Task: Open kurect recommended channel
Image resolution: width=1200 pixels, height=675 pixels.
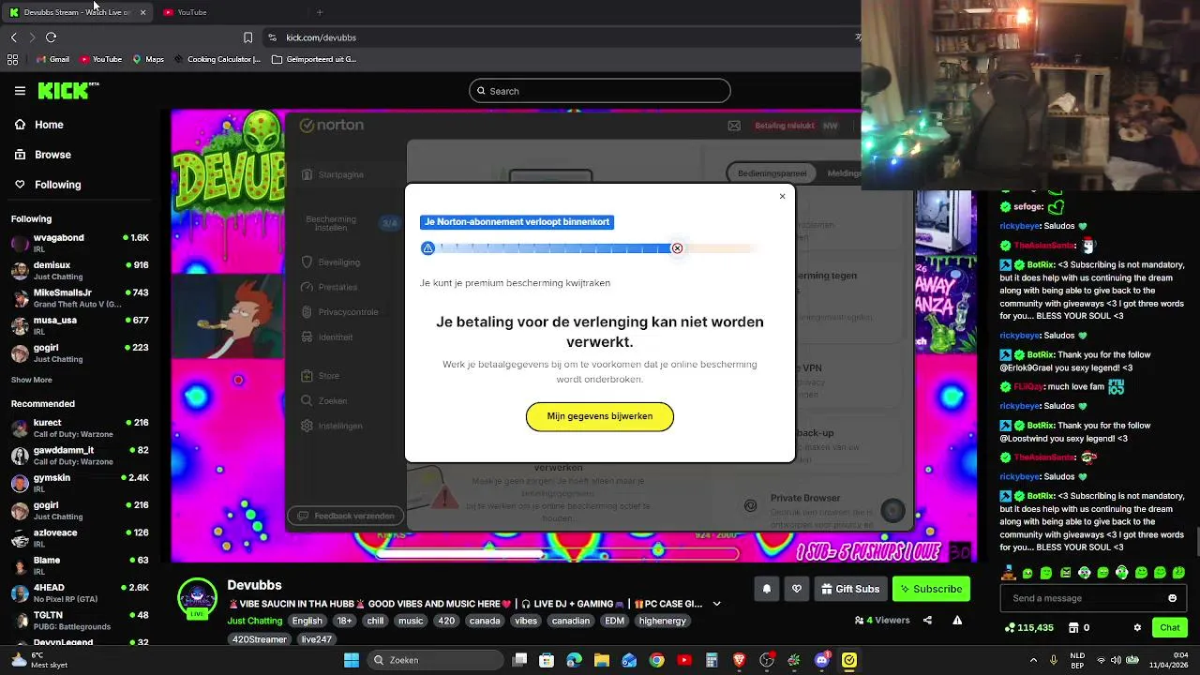Action: coord(80,427)
